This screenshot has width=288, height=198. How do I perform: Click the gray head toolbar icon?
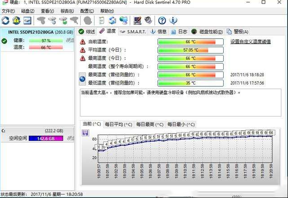click(x=88, y=20)
